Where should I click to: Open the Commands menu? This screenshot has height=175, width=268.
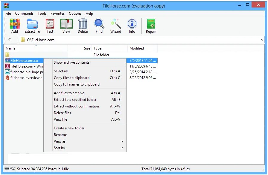(24, 14)
